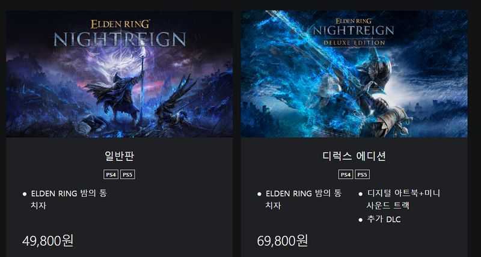
Task: Click the bullet beside 디지털 아트북+미니
Action: click(x=360, y=194)
